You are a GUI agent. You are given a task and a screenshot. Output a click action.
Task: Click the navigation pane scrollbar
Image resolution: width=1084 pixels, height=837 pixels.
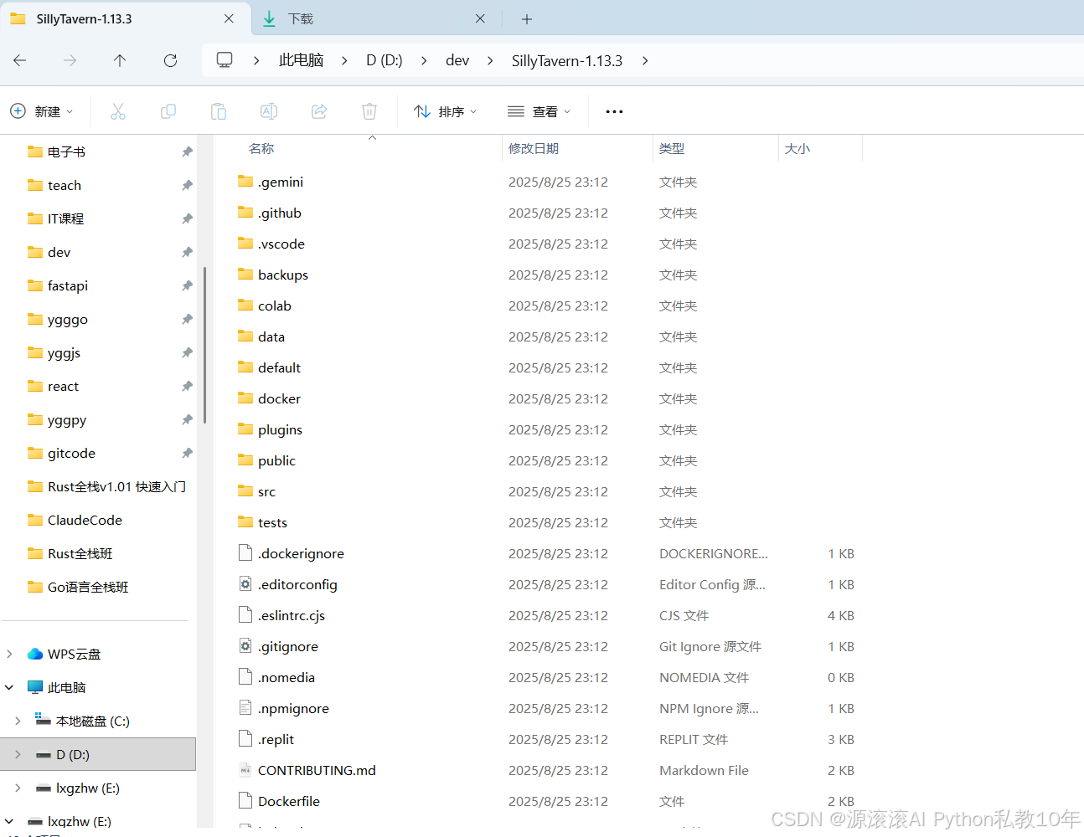tap(204, 345)
